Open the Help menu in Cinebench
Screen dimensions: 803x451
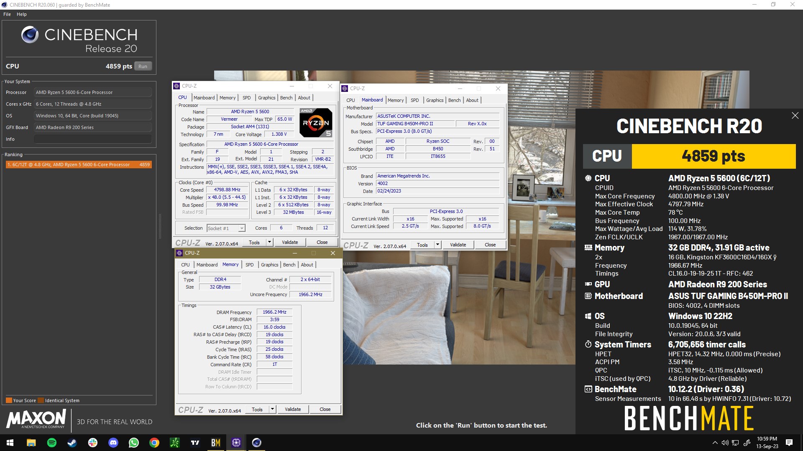(22, 14)
